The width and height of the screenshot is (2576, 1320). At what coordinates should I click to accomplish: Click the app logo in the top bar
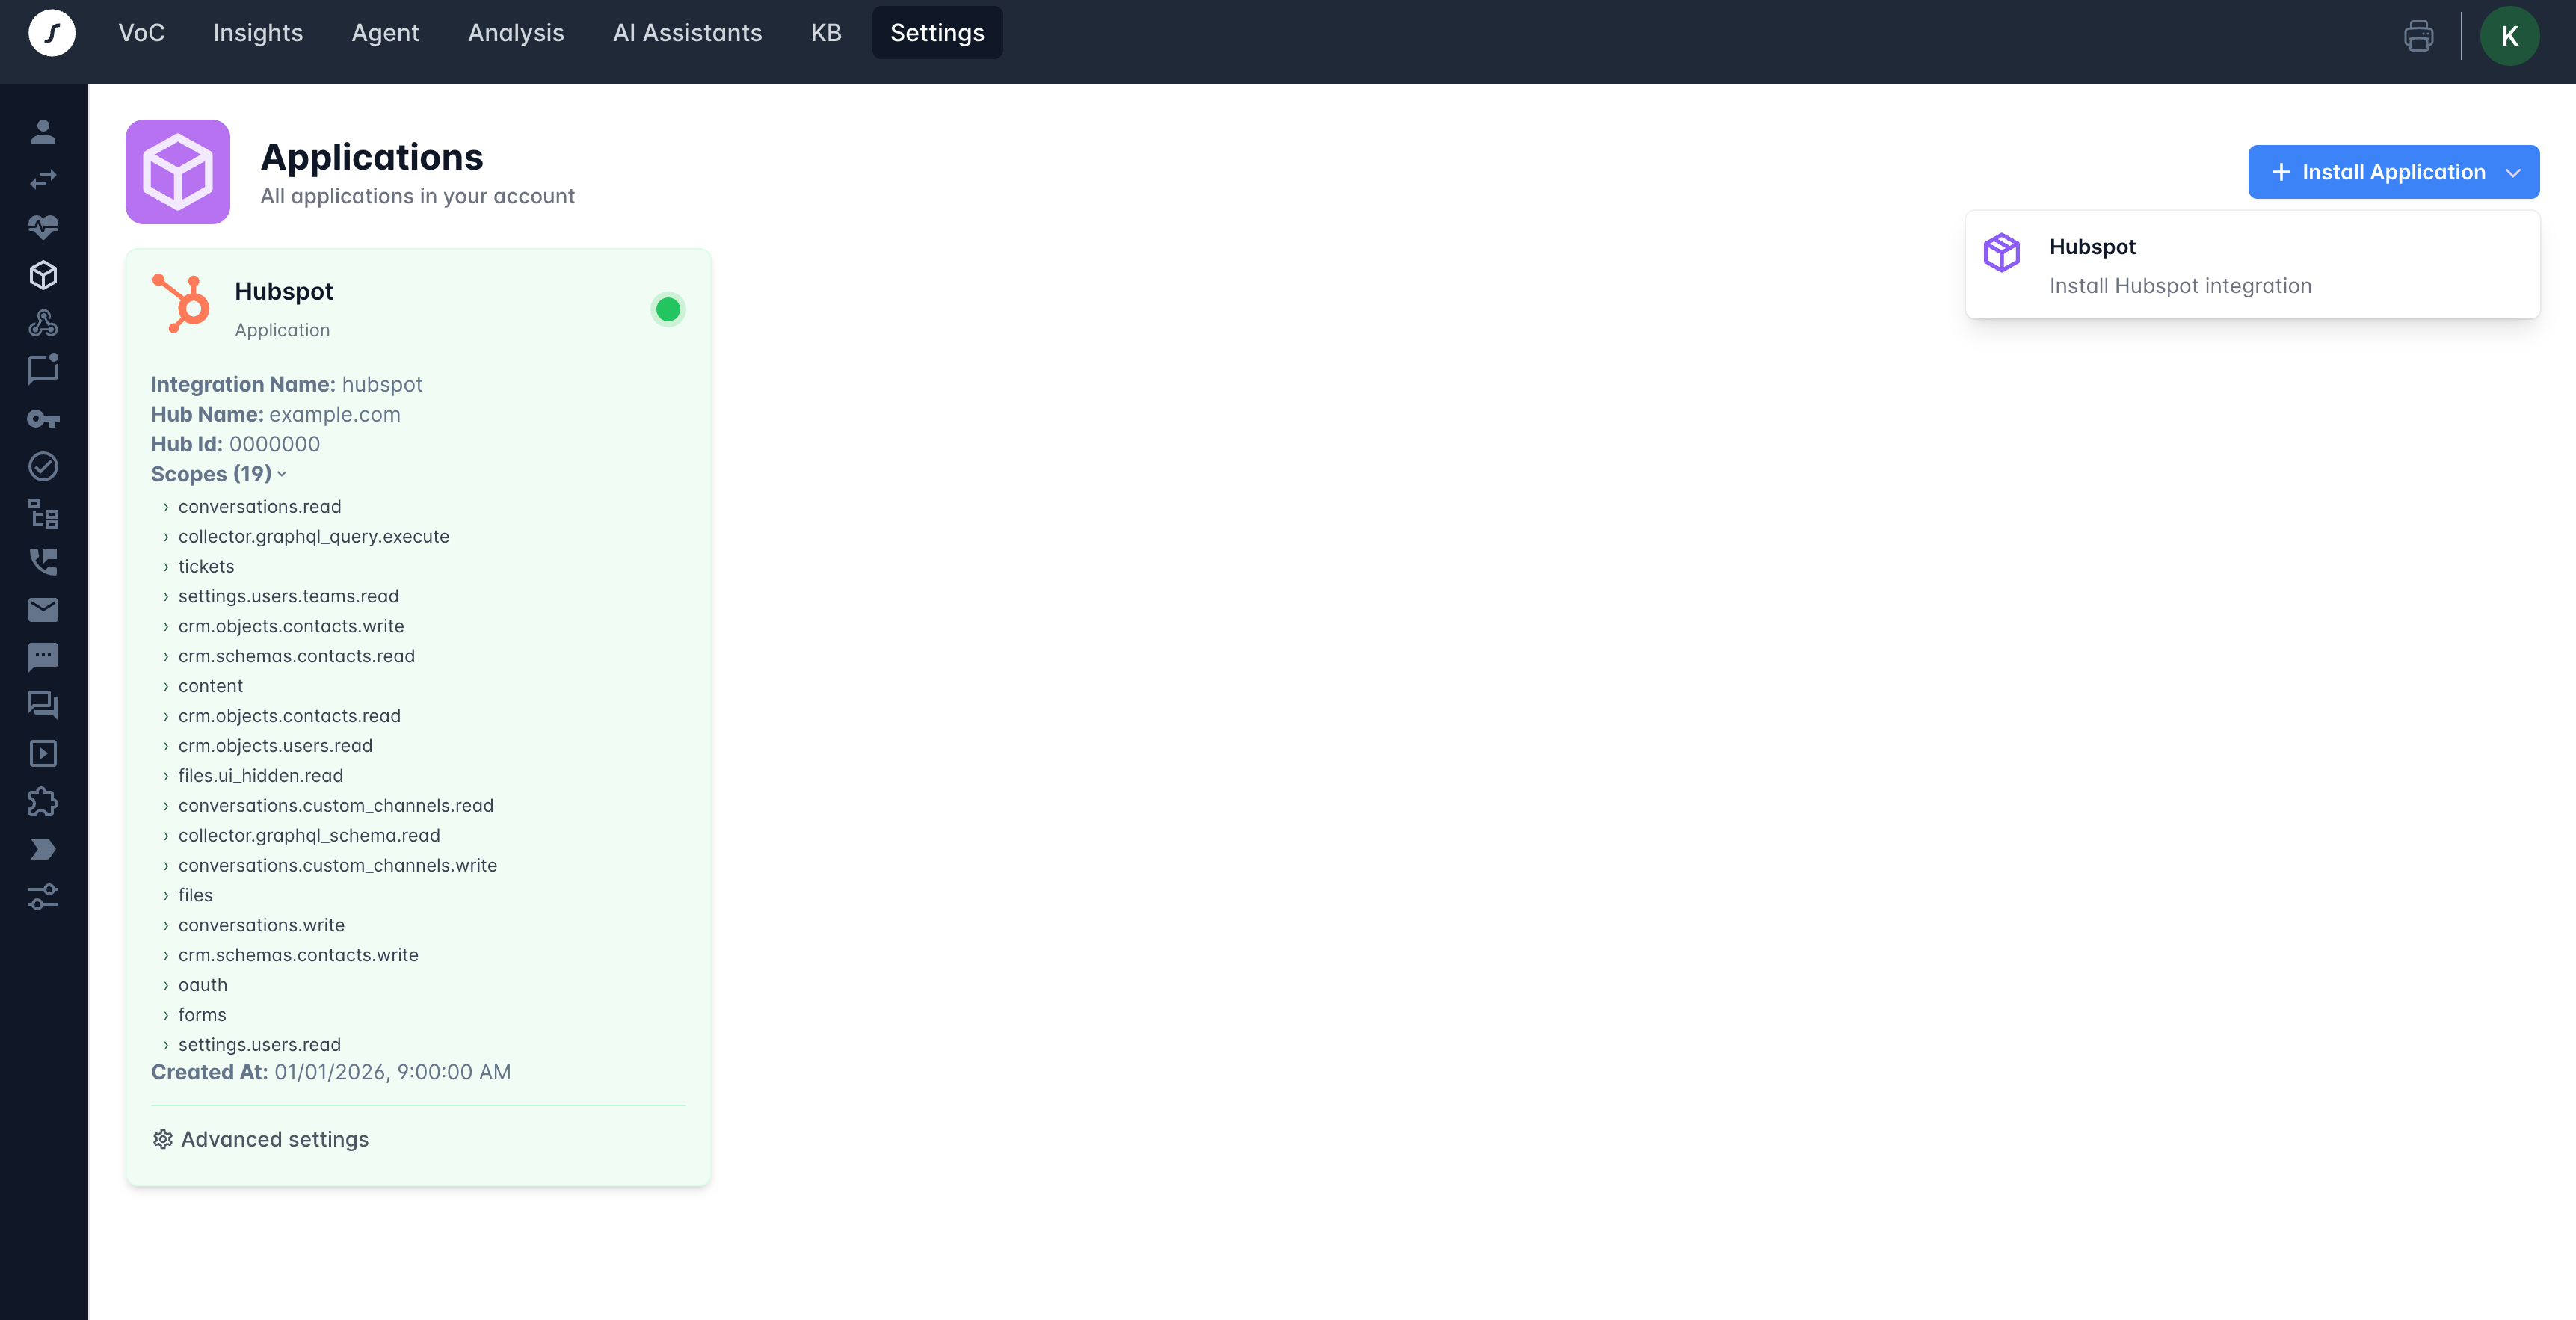(52, 33)
